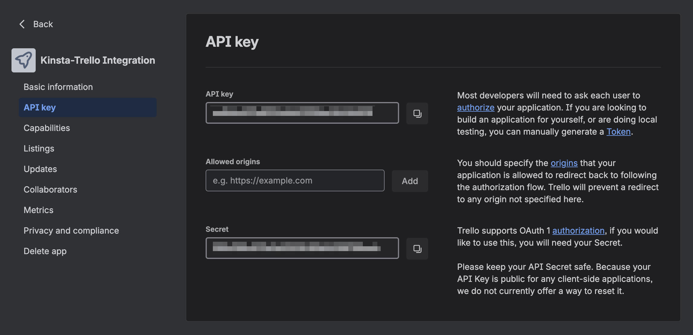Open the OAuth 1 authorization link

pos(578,231)
